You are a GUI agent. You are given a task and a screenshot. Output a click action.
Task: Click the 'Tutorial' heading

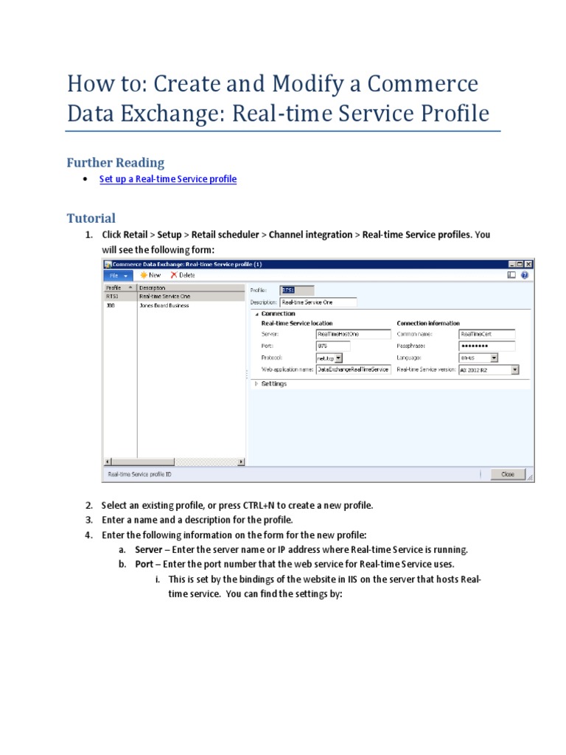click(91, 218)
